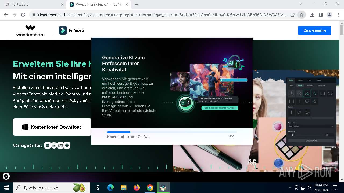This screenshot has height=193, width=344.
Task: Open the Windows Start menu
Action: [6, 188]
